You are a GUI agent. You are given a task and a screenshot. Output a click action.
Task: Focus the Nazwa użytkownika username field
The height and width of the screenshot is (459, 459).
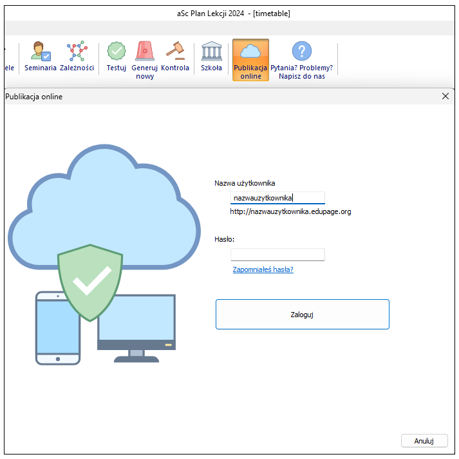(277, 198)
